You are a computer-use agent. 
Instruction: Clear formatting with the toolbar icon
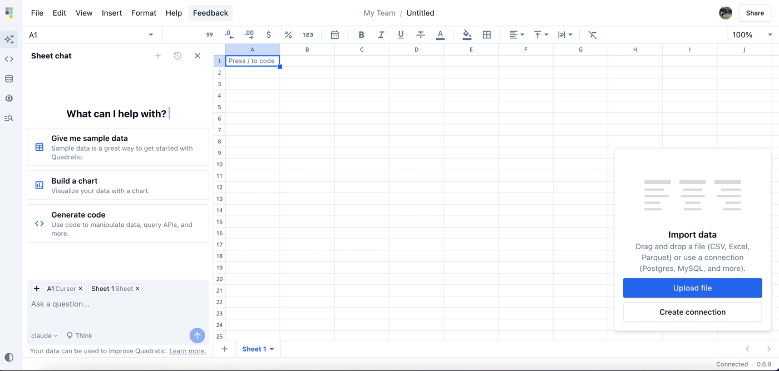[x=593, y=34]
